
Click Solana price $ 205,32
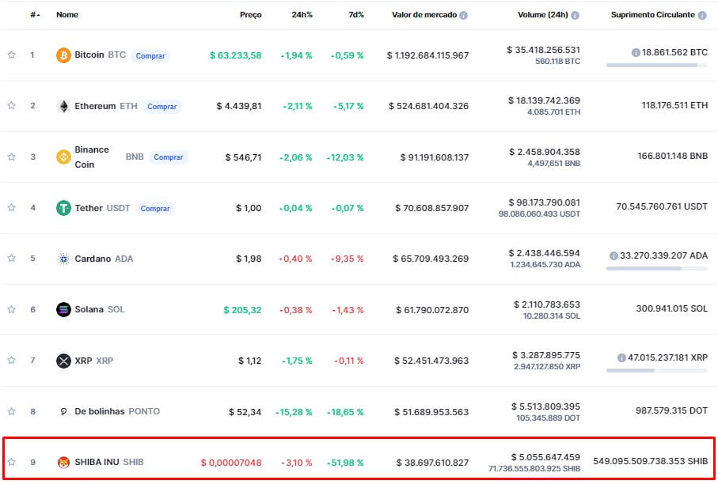(x=242, y=310)
